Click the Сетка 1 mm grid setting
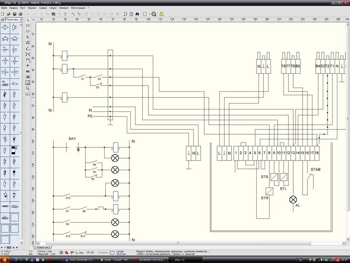The height and width of the screenshot is (263, 350). pyautogui.click(x=45, y=251)
